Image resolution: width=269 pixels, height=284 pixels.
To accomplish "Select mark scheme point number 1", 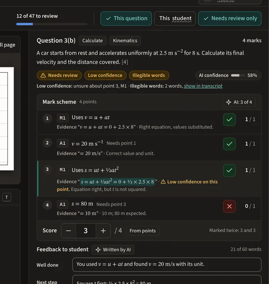I will pyautogui.click(x=47, y=118).
